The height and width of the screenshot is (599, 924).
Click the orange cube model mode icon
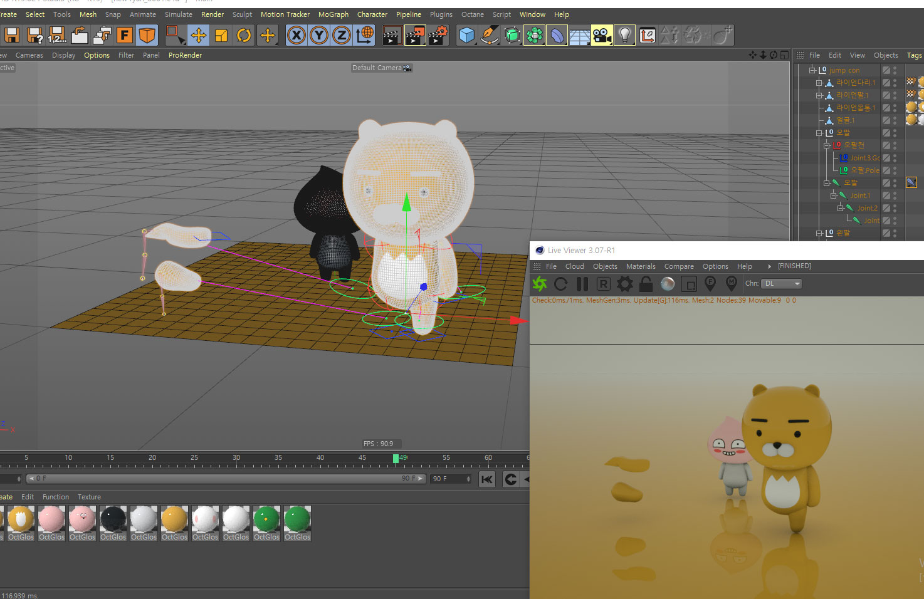(x=147, y=35)
